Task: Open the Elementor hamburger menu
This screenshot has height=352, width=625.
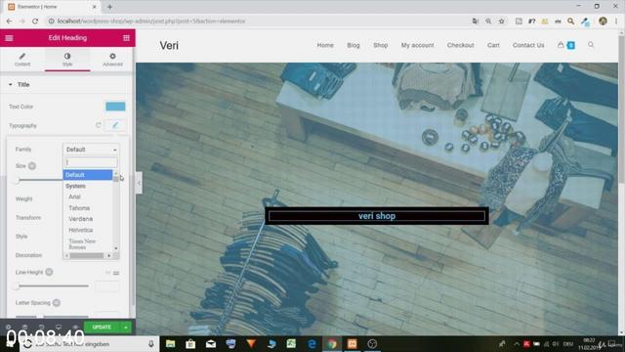Action: point(9,38)
